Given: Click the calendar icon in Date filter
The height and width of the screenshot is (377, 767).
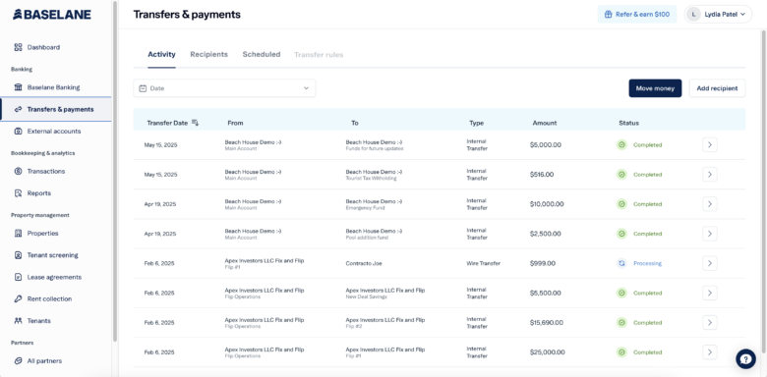Looking at the screenshot, I should click(x=143, y=88).
